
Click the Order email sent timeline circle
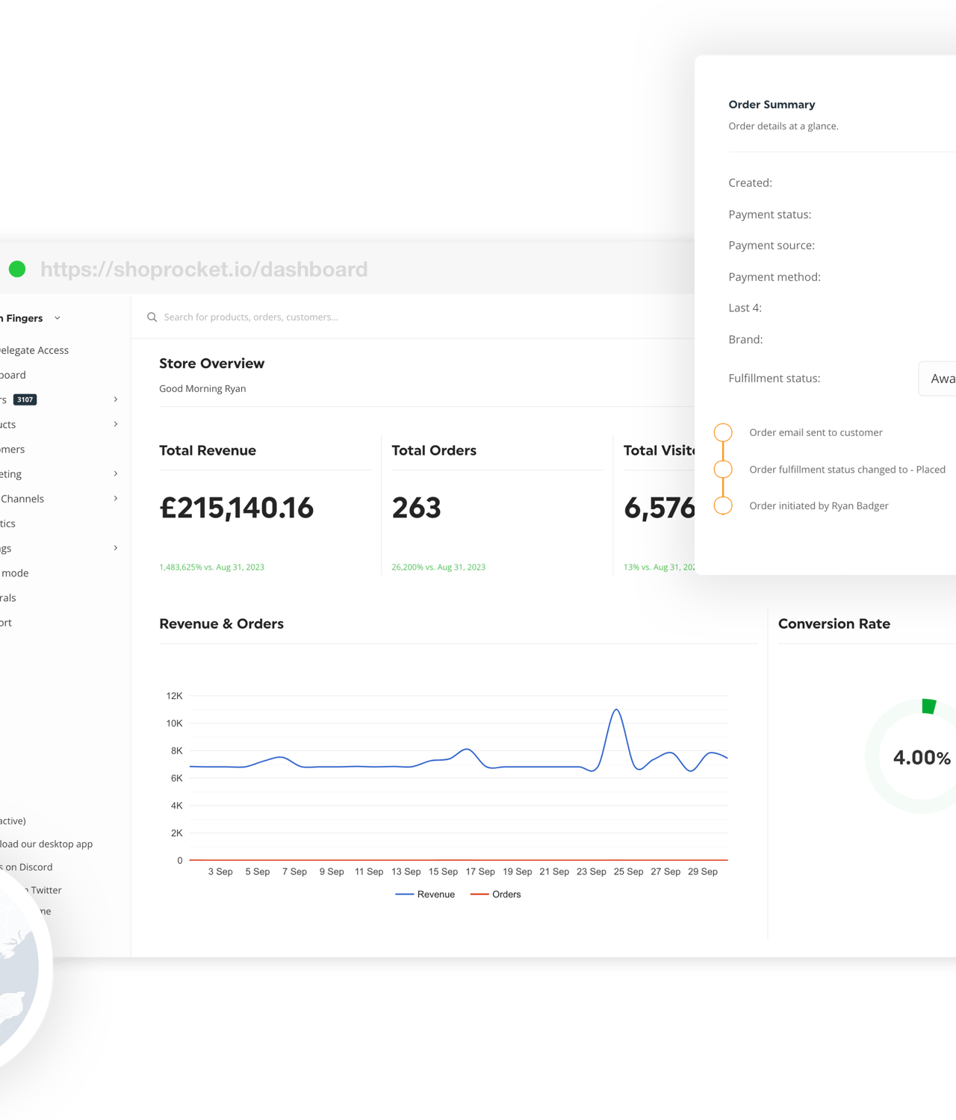pos(723,432)
